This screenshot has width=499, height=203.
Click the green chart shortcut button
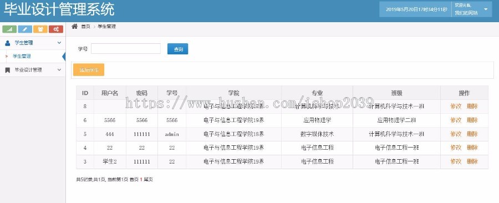pos(9,29)
